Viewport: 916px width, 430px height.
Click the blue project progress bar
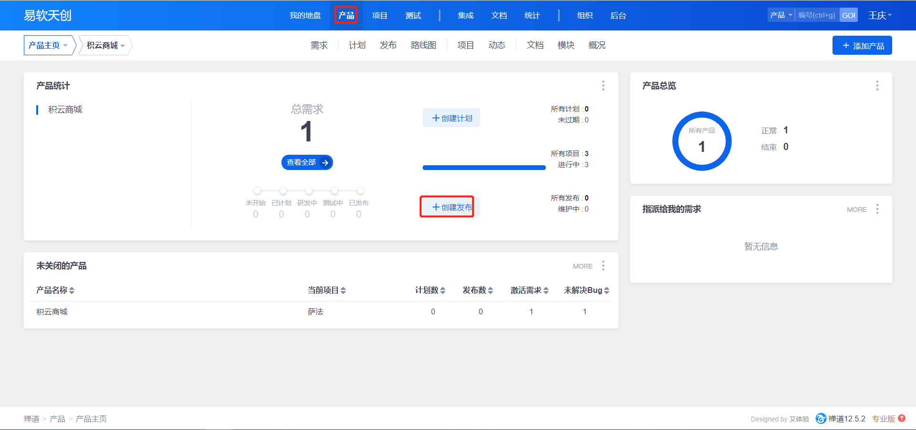483,168
